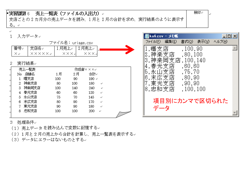
Task: Click the Notepad icon in ka6.csv title bar
Action: coord(147,36)
